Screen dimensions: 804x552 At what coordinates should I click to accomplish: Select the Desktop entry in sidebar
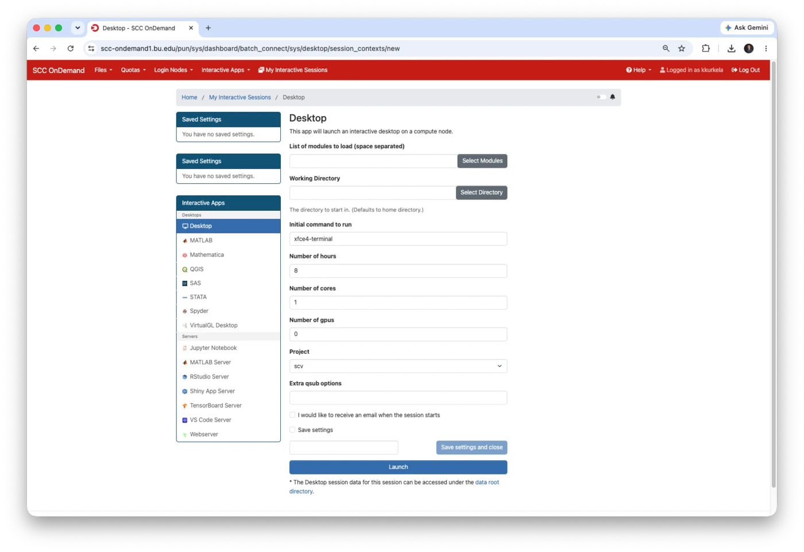pos(229,226)
